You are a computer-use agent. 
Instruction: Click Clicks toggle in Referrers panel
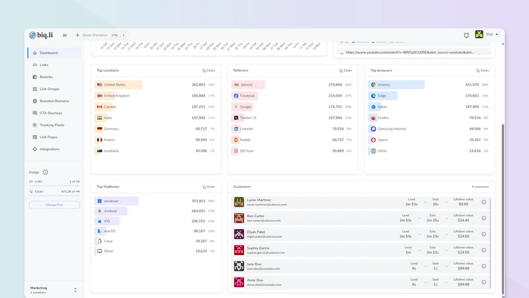pos(345,71)
